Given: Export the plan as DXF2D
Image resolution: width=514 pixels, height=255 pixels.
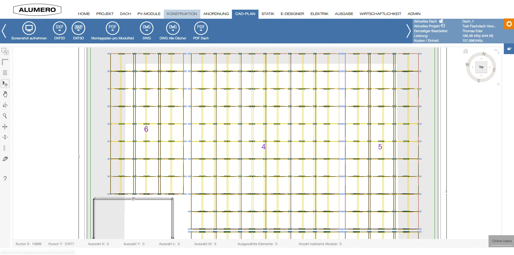Looking at the screenshot, I should coord(60,28).
